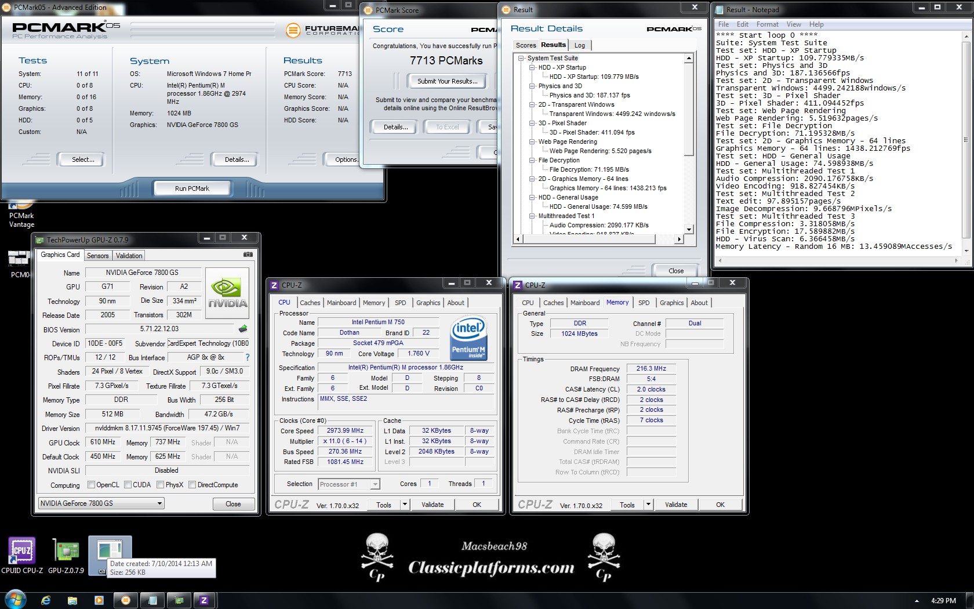Collapse Web Page Rendering tree node
Viewport: 974px width, 609px height.
pyautogui.click(x=532, y=142)
